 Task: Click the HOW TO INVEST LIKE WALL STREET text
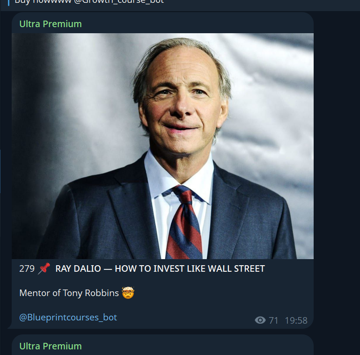click(190, 268)
